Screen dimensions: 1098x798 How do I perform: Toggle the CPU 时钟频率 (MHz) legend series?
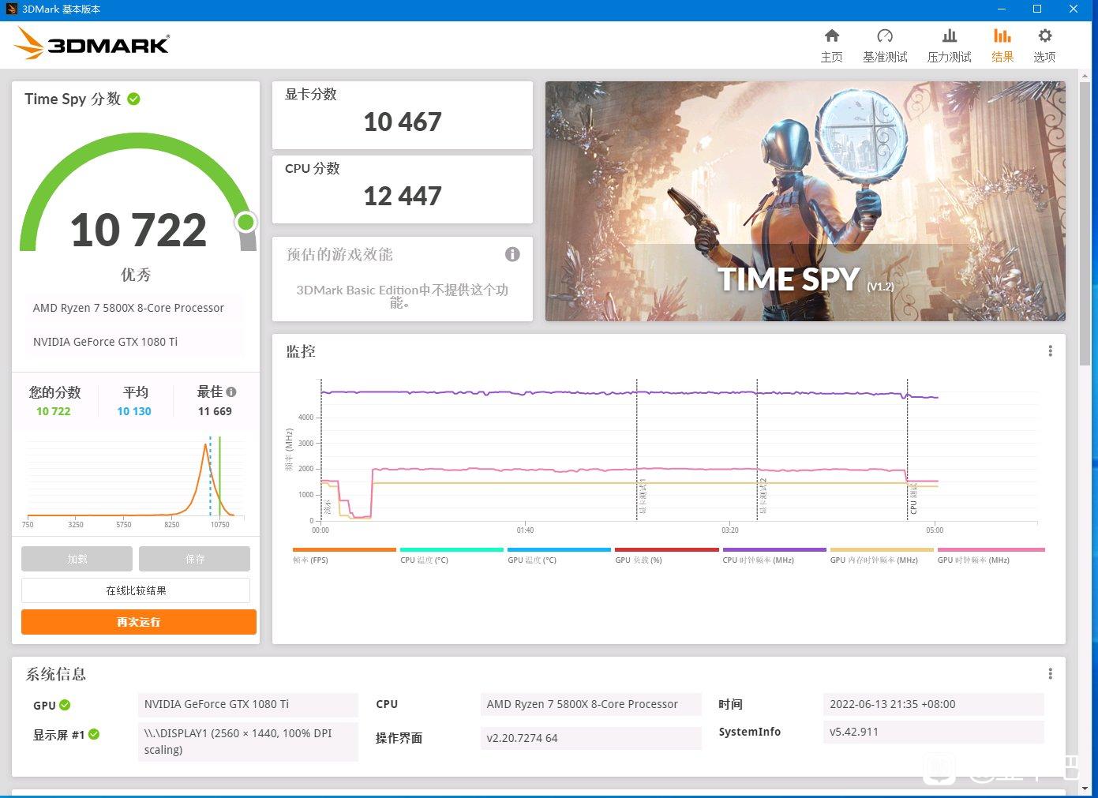point(774,555)
